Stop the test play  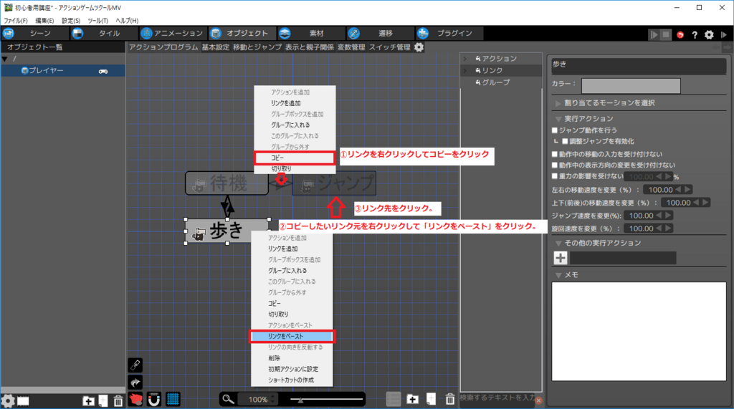click(666, 34)
